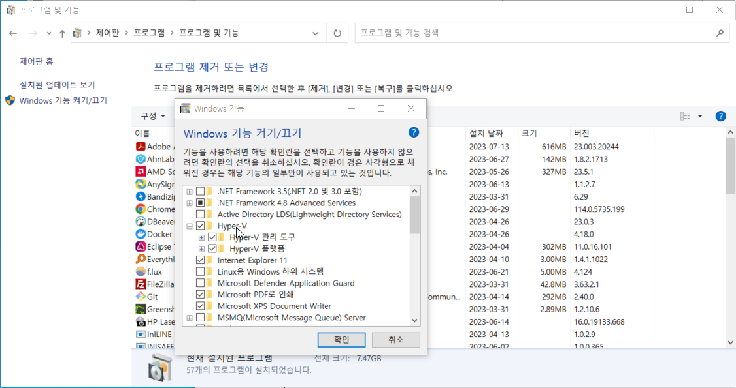Click 프로그램 in breadcrumb path
736x388 pixels.
coord(149,33)
